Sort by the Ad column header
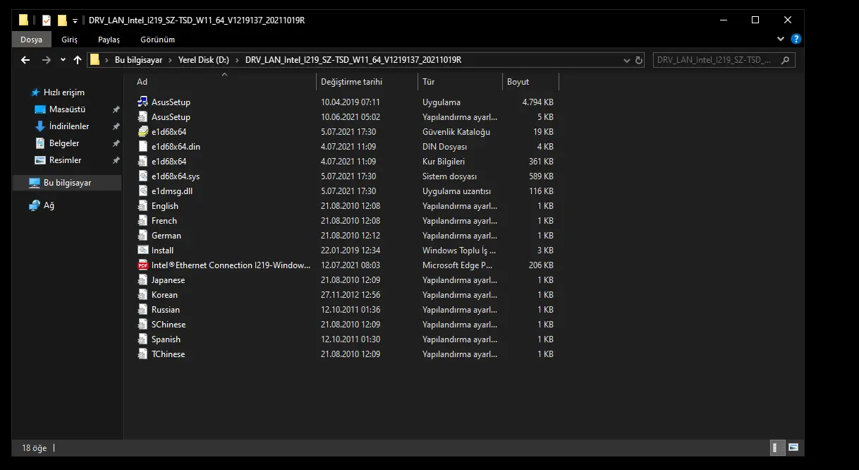The height and width of the screenshot is (470, 859). tap(224, 82)
